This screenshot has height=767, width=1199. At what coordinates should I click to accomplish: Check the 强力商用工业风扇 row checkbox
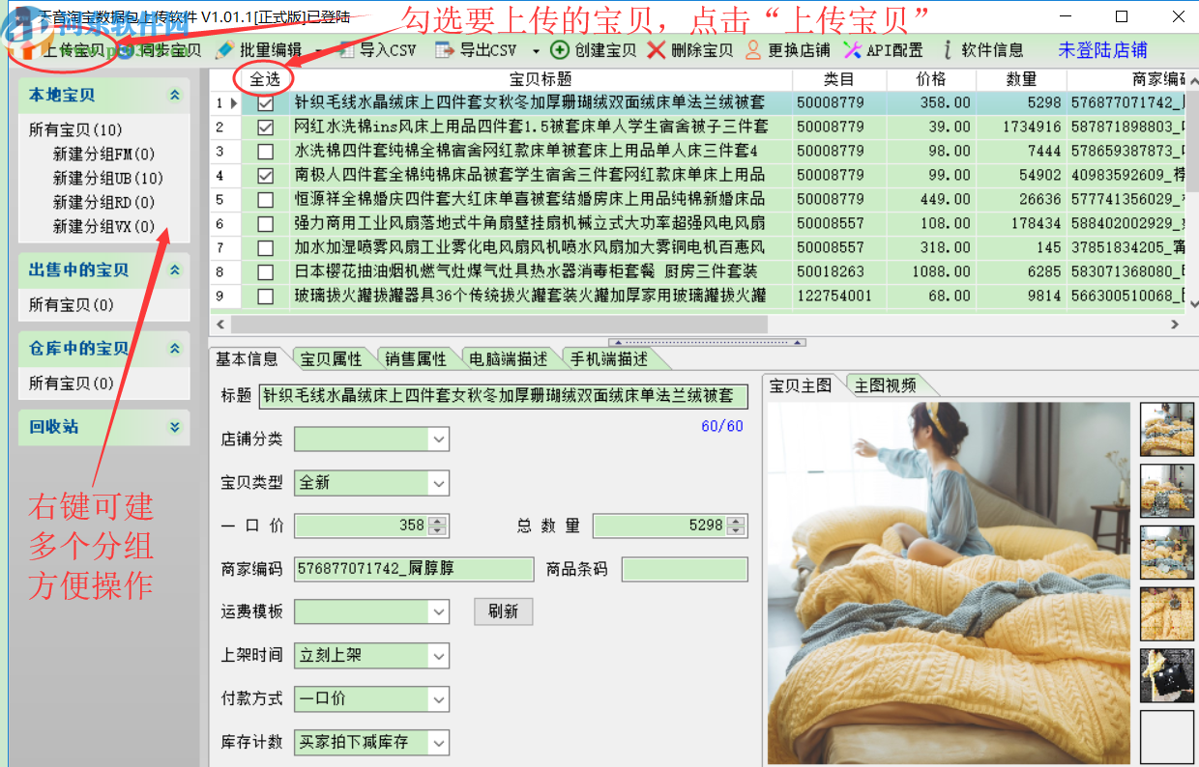point(265,223)
